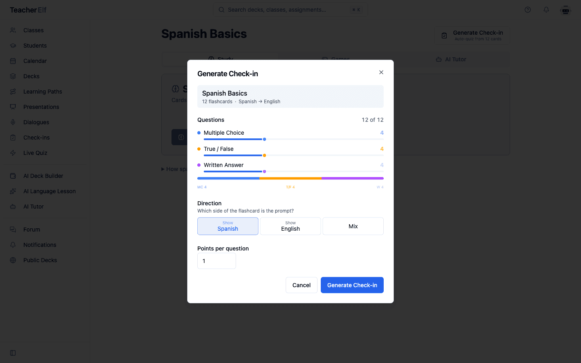The image size is (581, 363).
Task: Click the Classes sidebar icon
Action: [13, 30]
